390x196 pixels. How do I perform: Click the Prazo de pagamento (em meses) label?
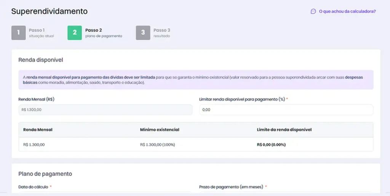(x=232, y=187)
